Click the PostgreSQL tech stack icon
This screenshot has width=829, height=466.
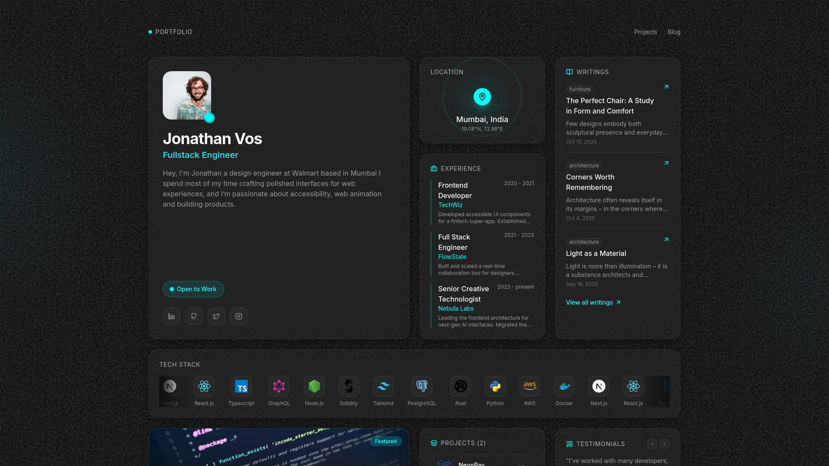[422, 386]
